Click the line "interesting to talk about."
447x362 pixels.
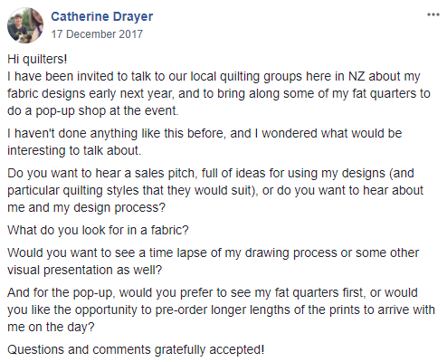click(x=74, y=150)
